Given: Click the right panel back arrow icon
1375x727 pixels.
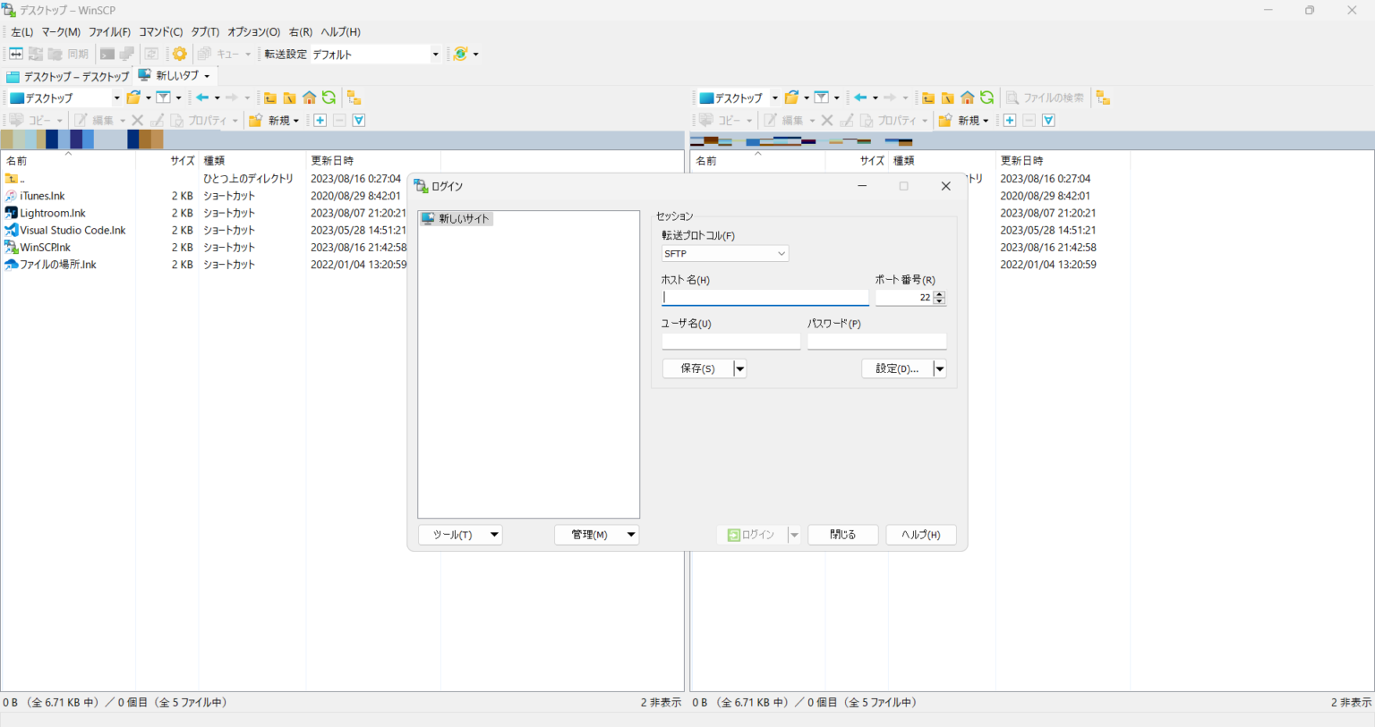Looking at the screenshot, I should point(860,98).
